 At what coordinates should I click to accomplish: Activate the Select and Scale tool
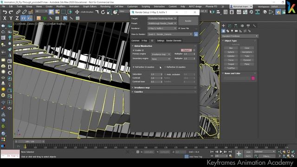pos(109,12)
